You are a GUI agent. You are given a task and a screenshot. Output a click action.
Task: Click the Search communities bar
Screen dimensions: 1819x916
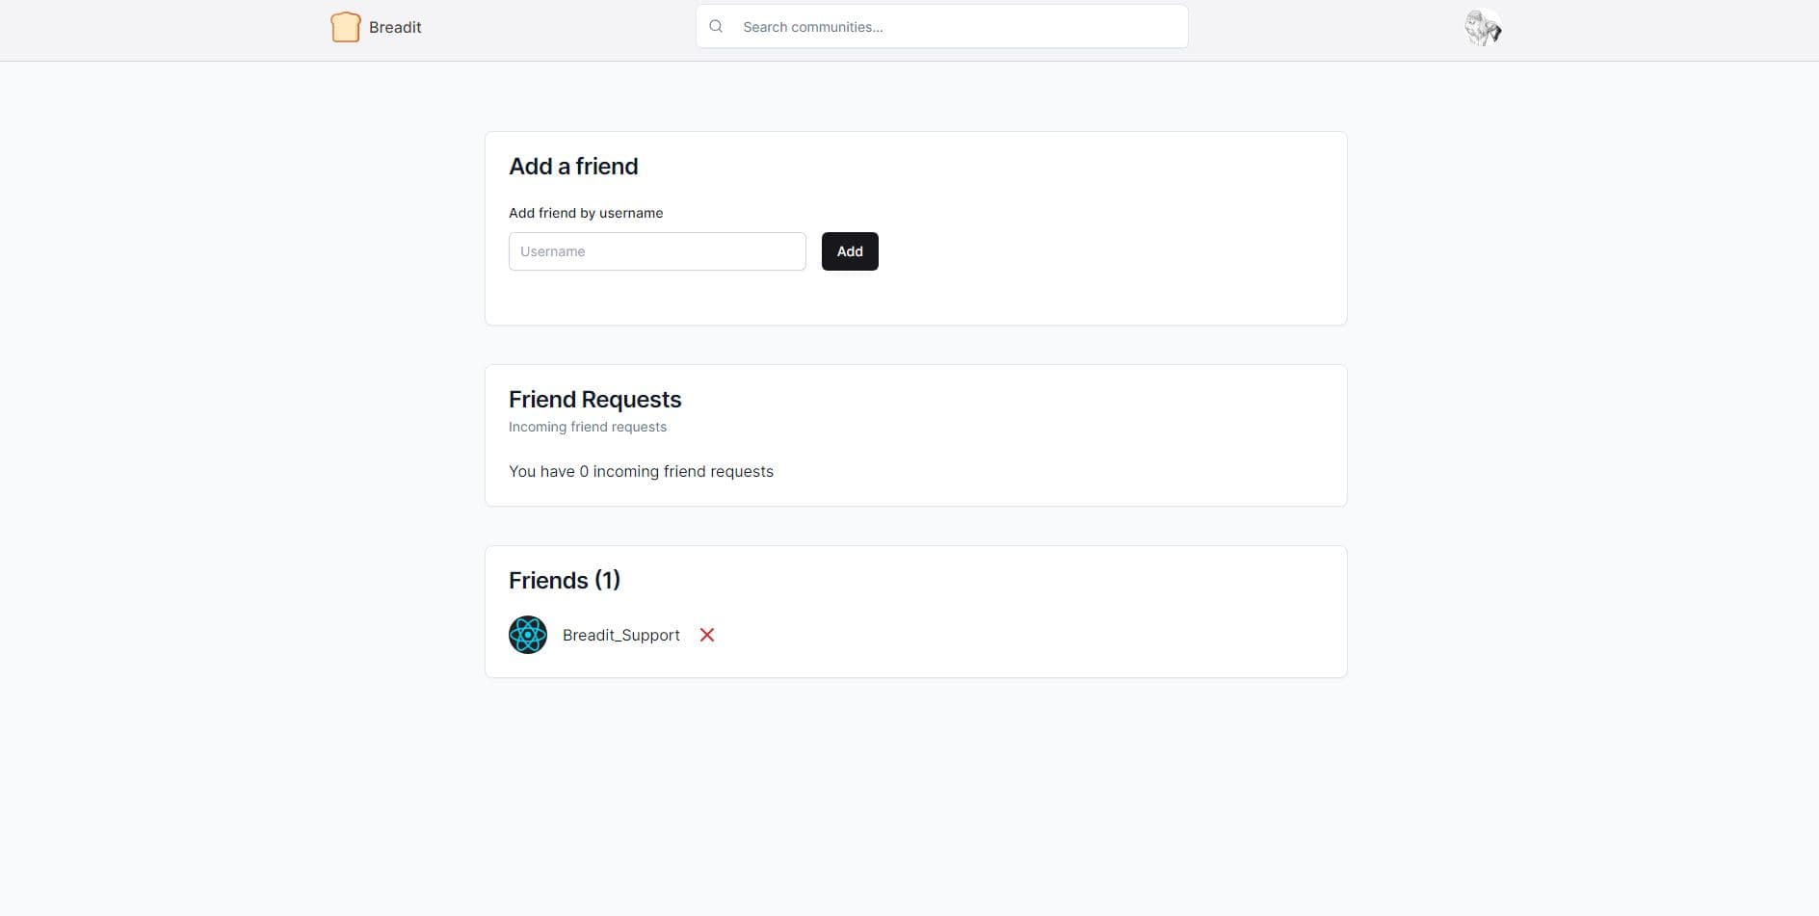click(x=941, y=26)
